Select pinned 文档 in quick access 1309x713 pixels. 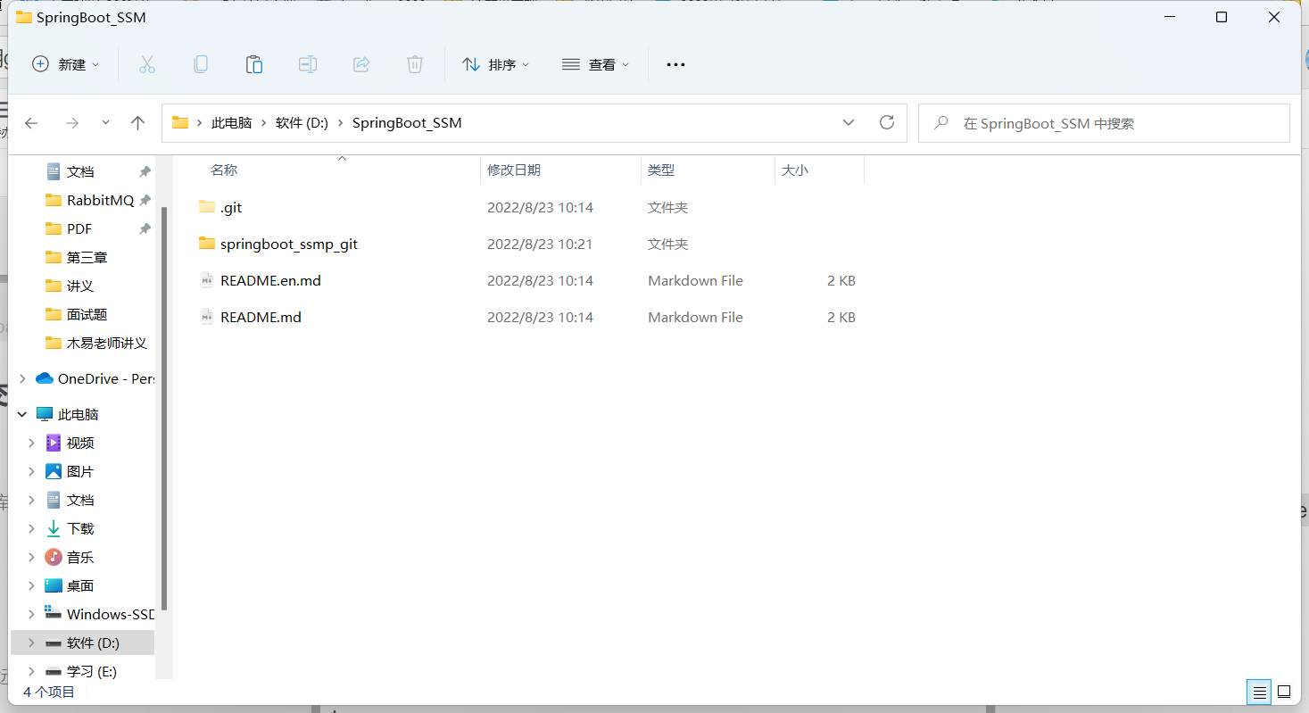pos(80,171)
